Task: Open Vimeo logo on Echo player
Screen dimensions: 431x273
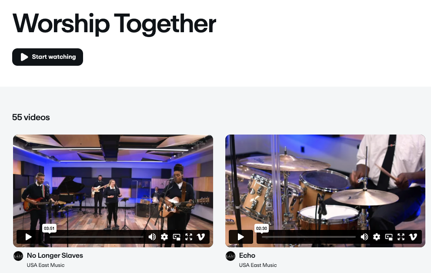Action: (413, 237)
